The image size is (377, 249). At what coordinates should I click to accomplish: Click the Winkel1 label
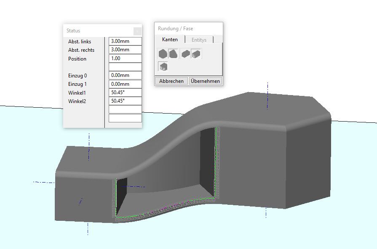coord(77,93)
